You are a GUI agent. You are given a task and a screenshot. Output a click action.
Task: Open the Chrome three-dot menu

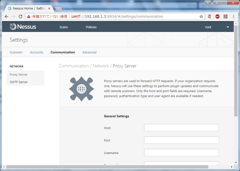pos(233,16)
